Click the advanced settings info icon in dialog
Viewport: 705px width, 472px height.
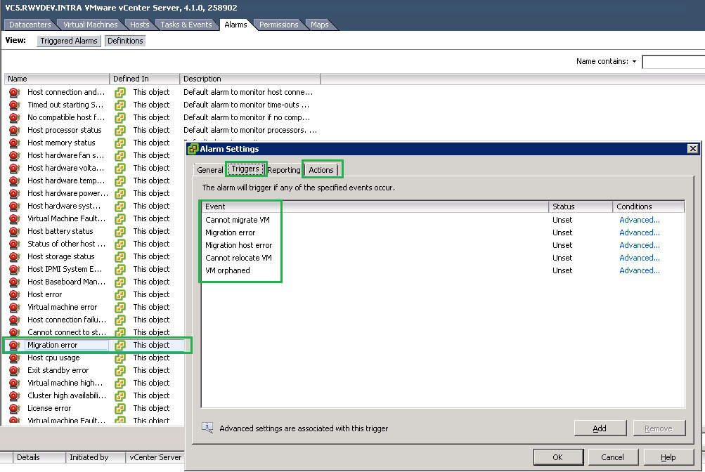(x=207, y=428)
